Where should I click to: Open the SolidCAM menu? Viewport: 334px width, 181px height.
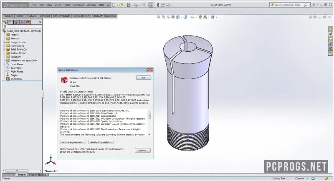coord(78,5)
